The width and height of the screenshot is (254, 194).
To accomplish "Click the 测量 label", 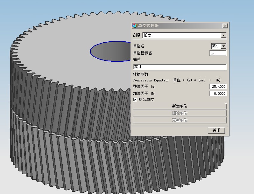I will (137, 35).
